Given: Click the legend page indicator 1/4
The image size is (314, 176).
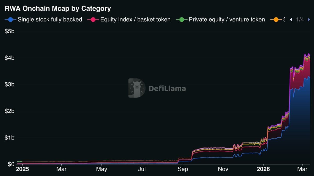Looking at the screenshot, I should coord(300,20).
